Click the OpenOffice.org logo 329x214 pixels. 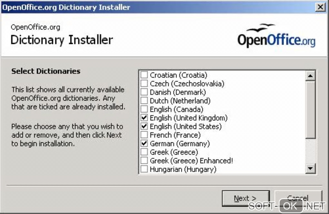(276, 36)
